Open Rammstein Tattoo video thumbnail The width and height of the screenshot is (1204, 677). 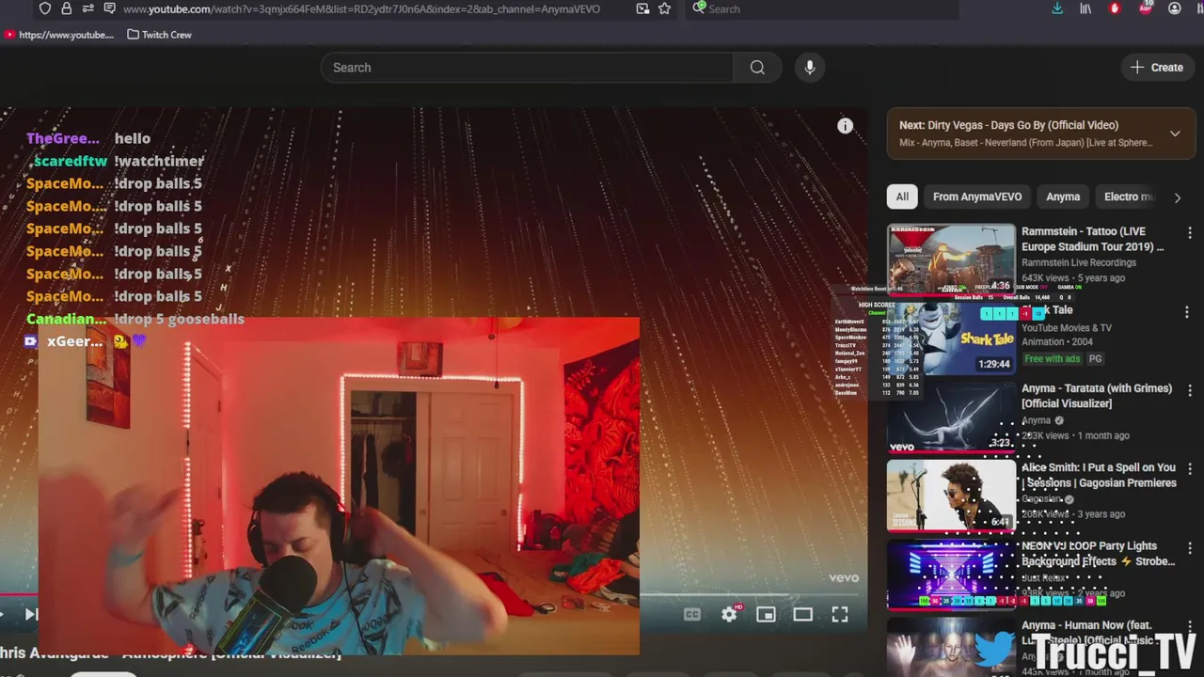(951, 259)
